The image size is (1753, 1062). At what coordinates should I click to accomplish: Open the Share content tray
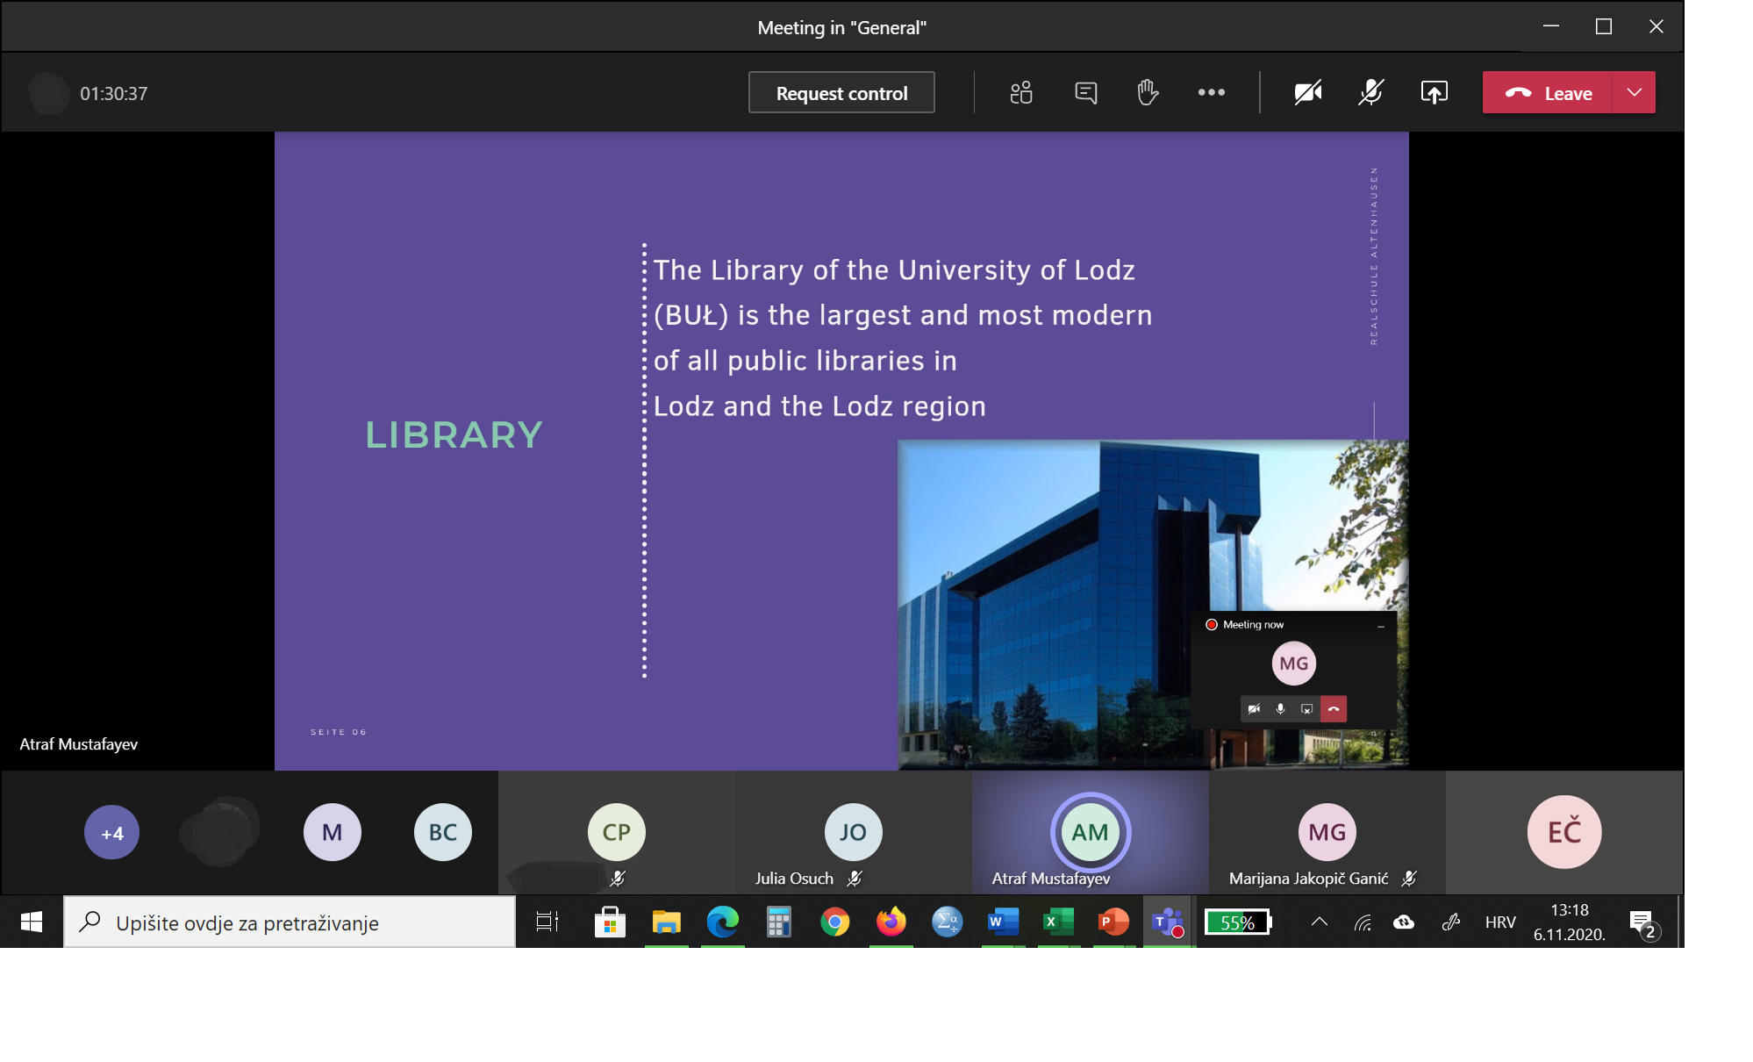coord(1434,93)
